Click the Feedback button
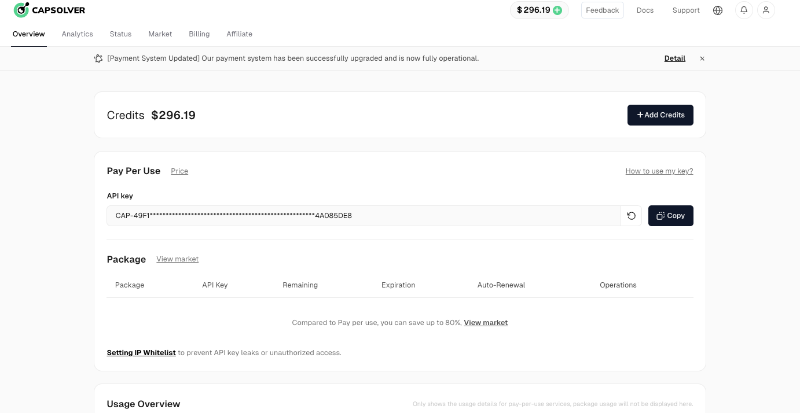The image size is (800, 413). click(602, 10)
